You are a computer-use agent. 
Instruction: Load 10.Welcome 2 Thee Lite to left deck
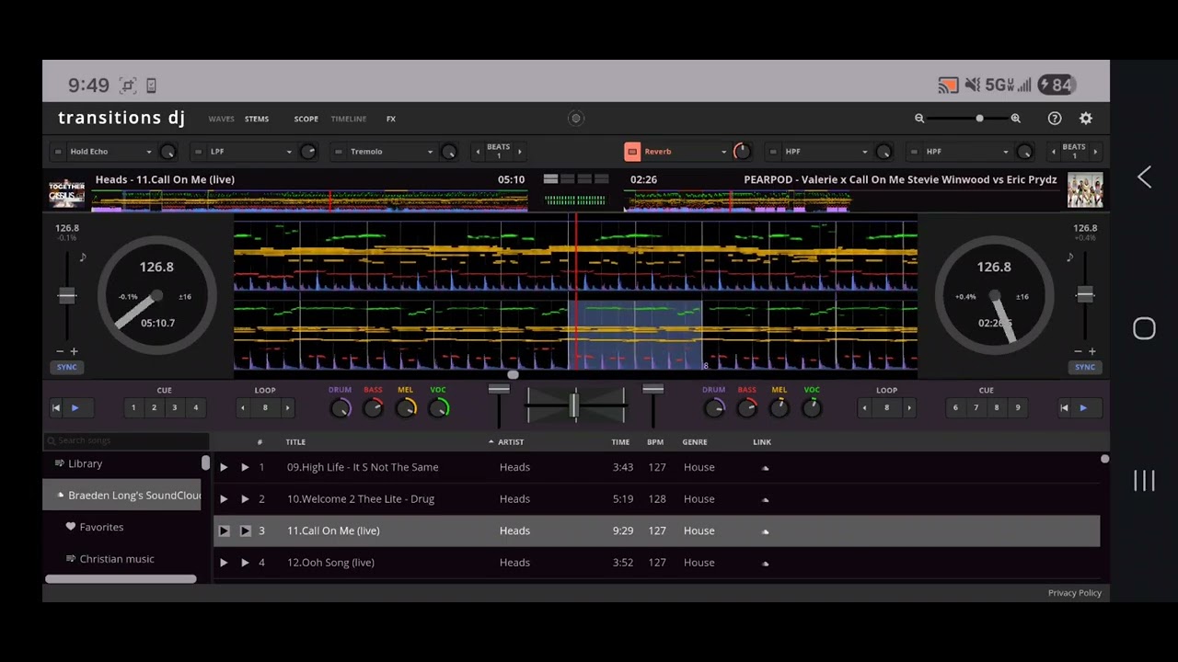(224, 499)
